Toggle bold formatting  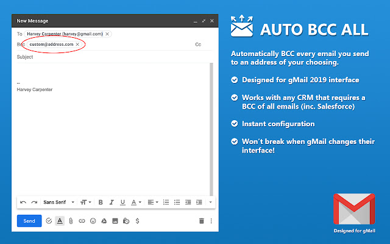coord(101,202)
